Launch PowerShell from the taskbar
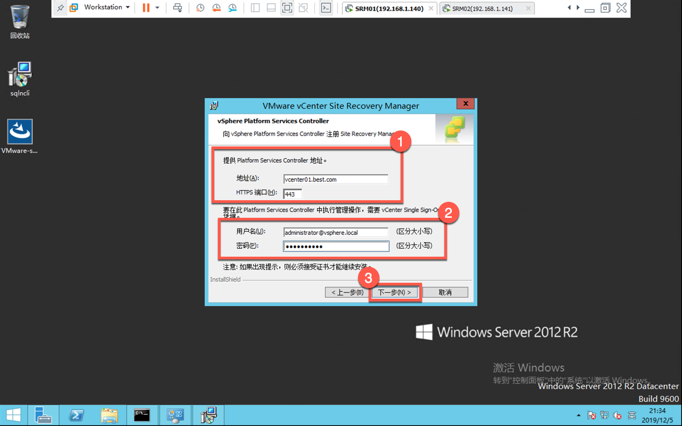This screenshot has width=682, height=426. (76, 415)
